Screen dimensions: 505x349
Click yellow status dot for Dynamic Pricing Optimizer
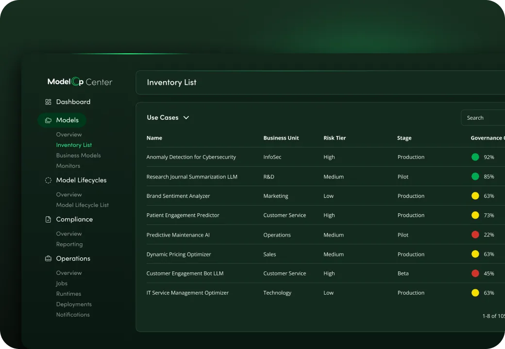475,254
